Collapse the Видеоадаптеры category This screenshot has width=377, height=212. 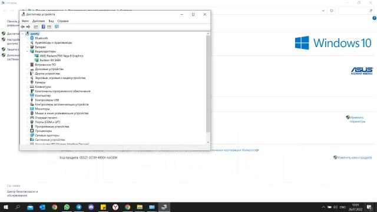pos(27,51)
